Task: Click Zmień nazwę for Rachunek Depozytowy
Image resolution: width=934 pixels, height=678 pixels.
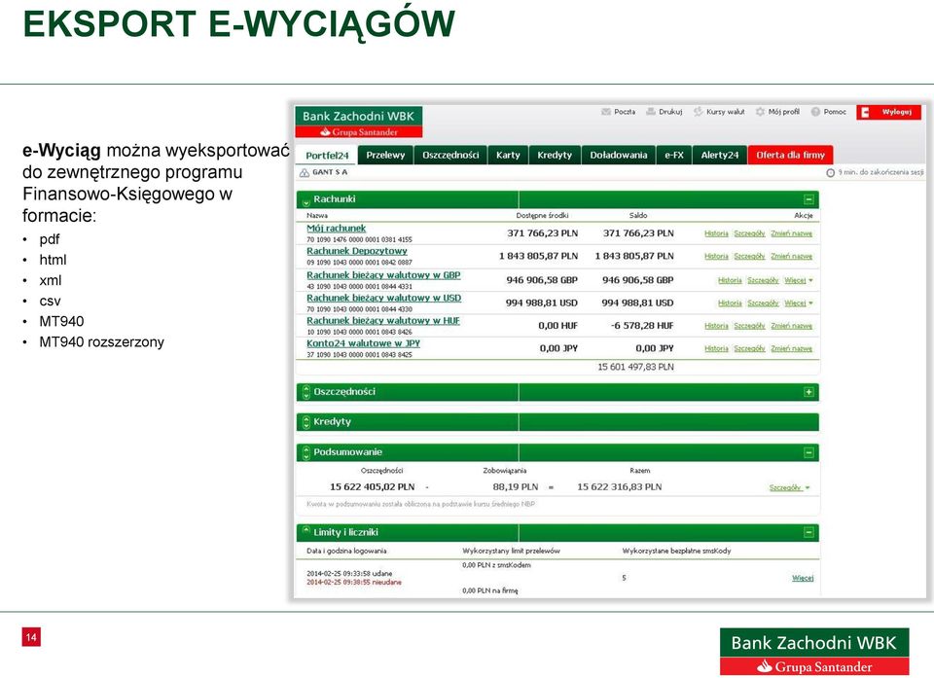Action: 792,256
